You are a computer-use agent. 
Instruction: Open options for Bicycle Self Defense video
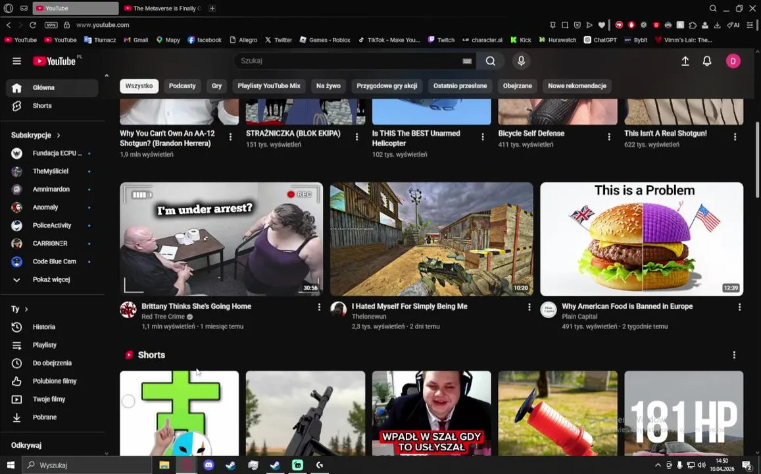coord(608,137)
